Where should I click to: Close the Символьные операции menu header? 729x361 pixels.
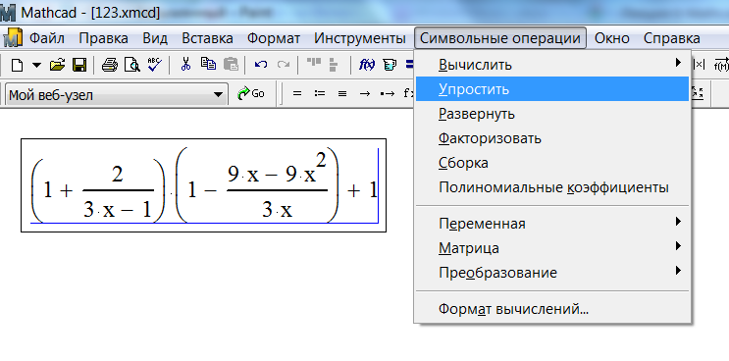click(x=500, y=38)
